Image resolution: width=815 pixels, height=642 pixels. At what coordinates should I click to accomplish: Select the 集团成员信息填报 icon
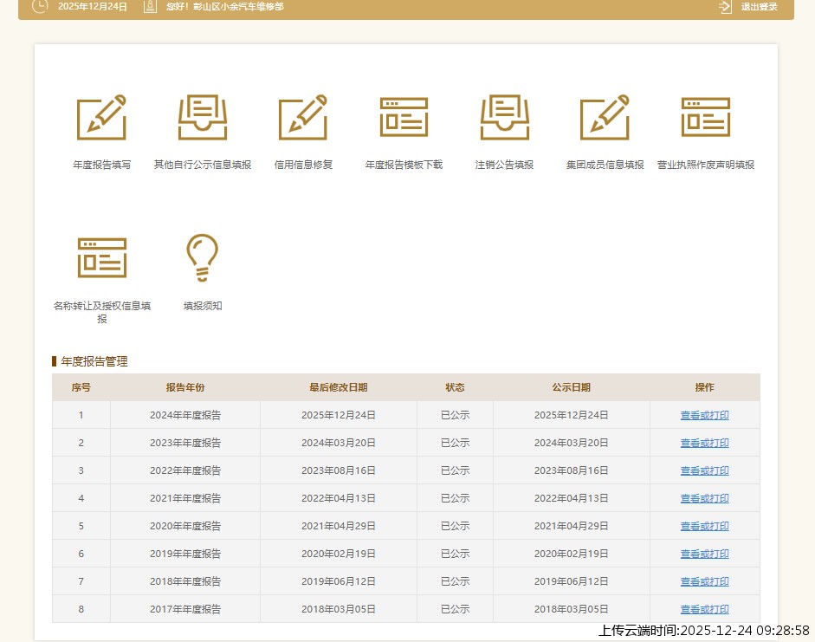pos(605,118)
